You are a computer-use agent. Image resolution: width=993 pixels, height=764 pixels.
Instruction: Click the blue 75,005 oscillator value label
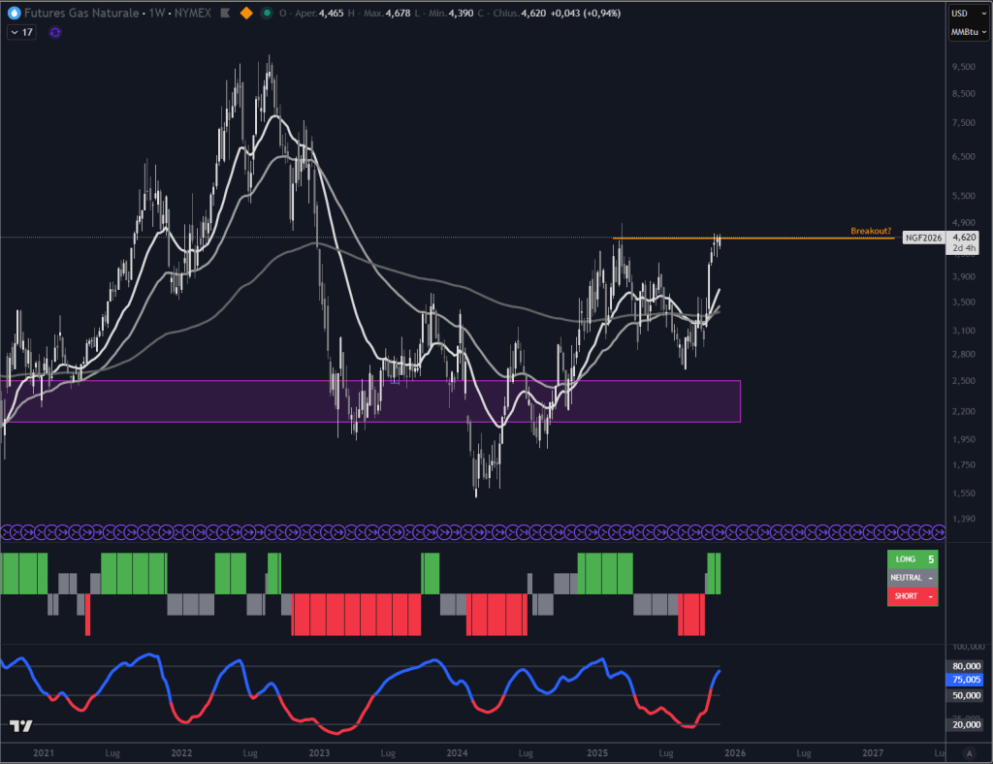pos(964,681)
